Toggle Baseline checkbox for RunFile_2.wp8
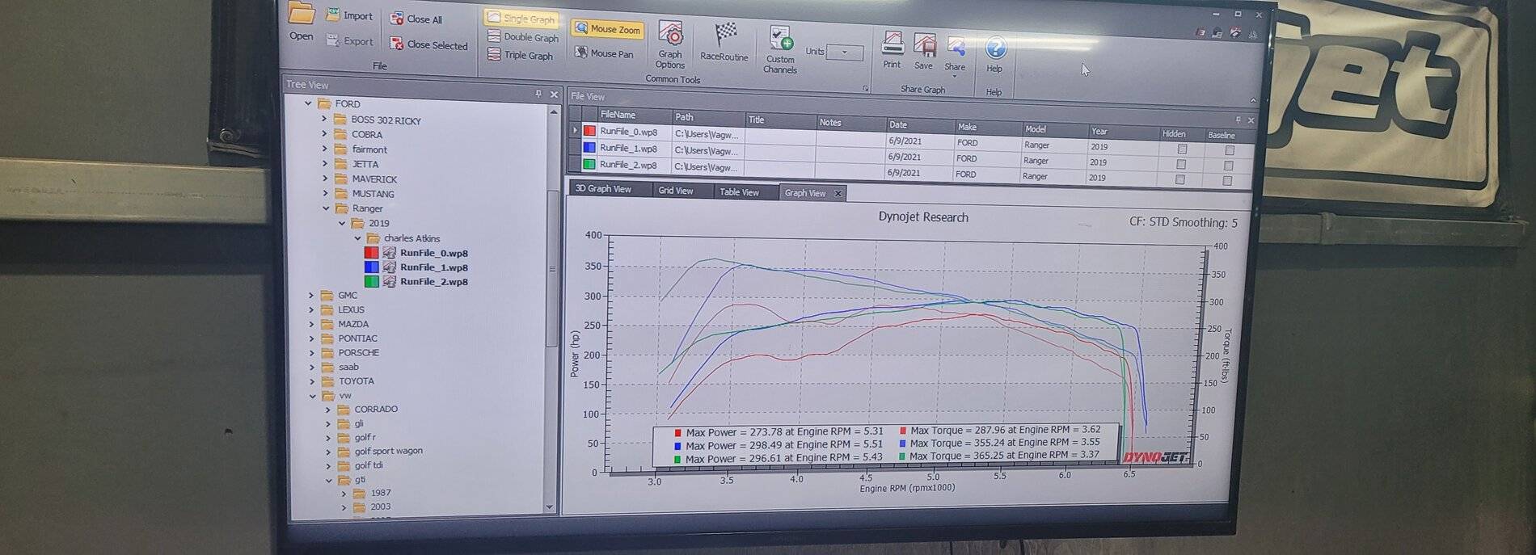Viewport: 1536px width, 555px height. (1228, 181)
